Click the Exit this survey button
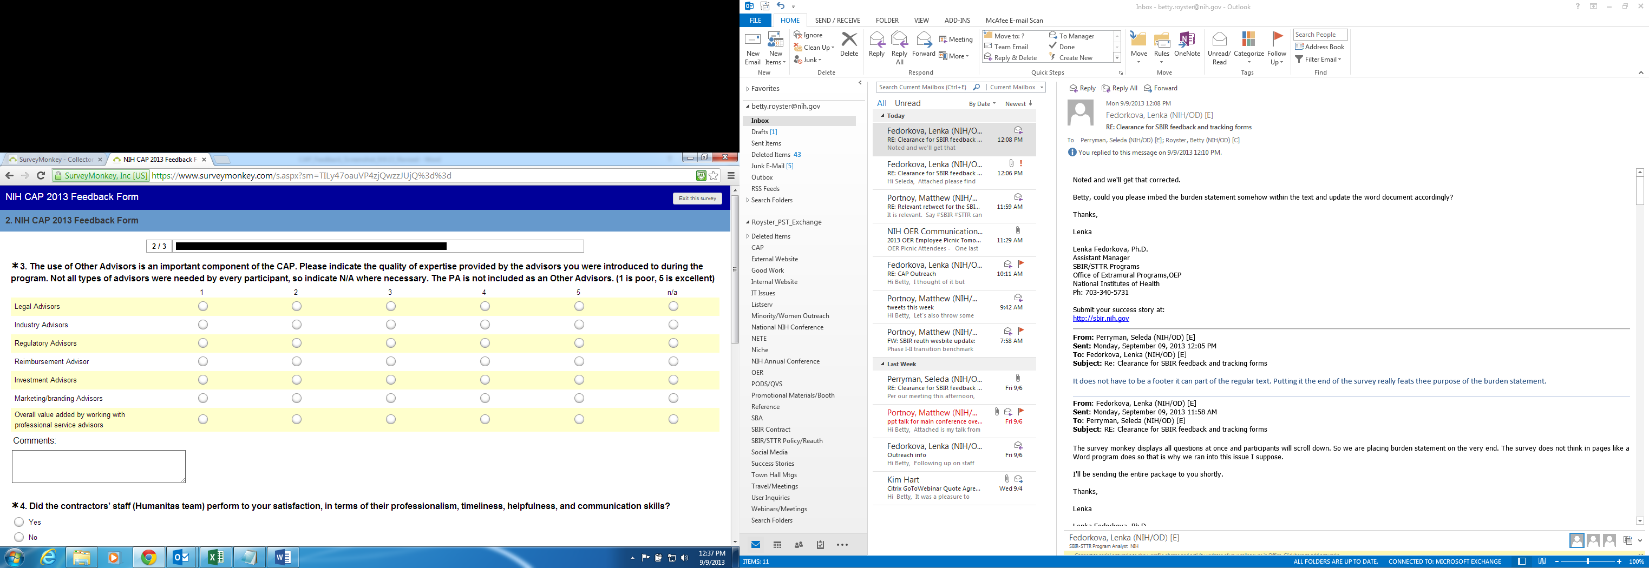1649x568 pixels. 697,199
